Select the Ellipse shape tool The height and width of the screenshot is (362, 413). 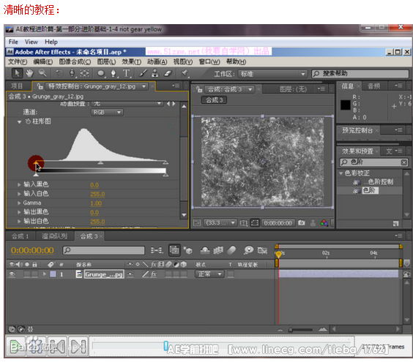[101, 73]
